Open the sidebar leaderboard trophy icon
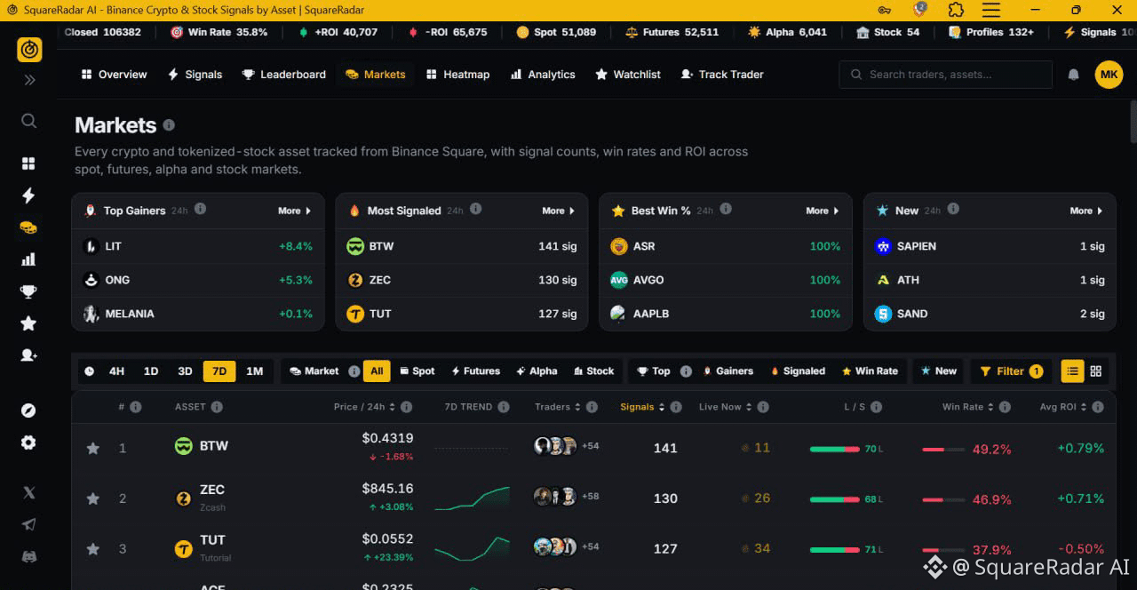 point(28,291)
